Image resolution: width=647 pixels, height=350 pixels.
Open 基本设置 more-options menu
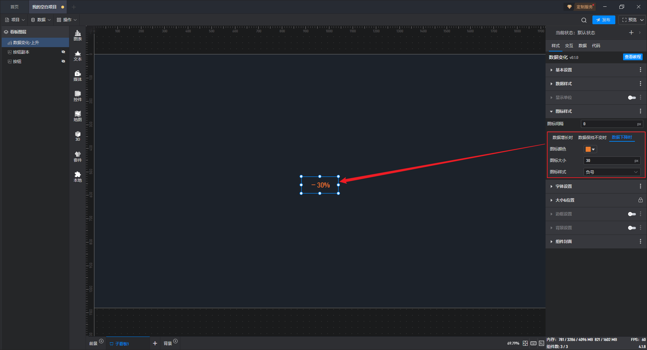click(641, 70)
